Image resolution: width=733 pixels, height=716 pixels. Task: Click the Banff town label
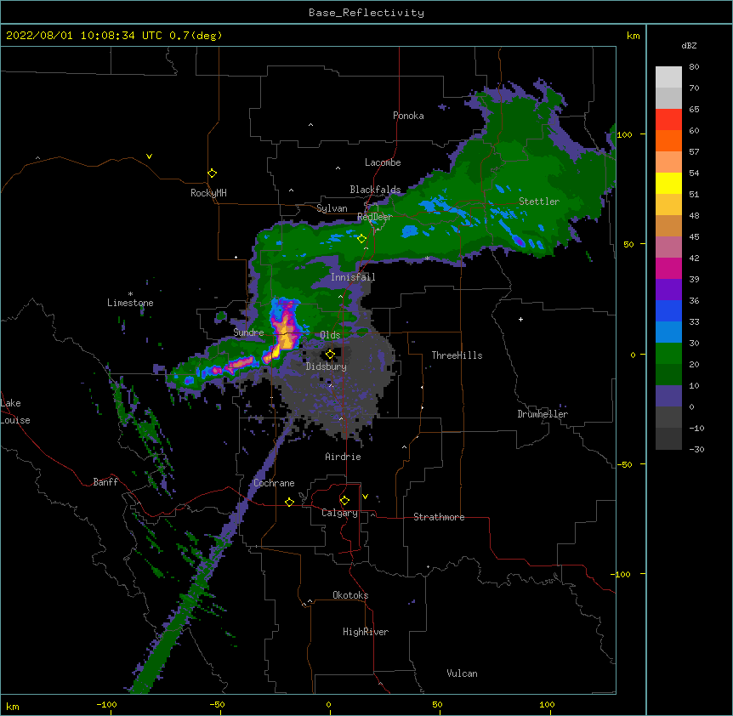[x=105, y=482]
